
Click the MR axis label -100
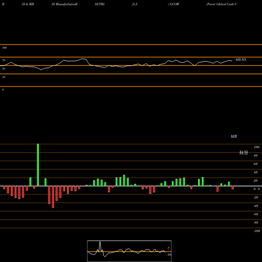pyautogui.click(x=257, y=231)
